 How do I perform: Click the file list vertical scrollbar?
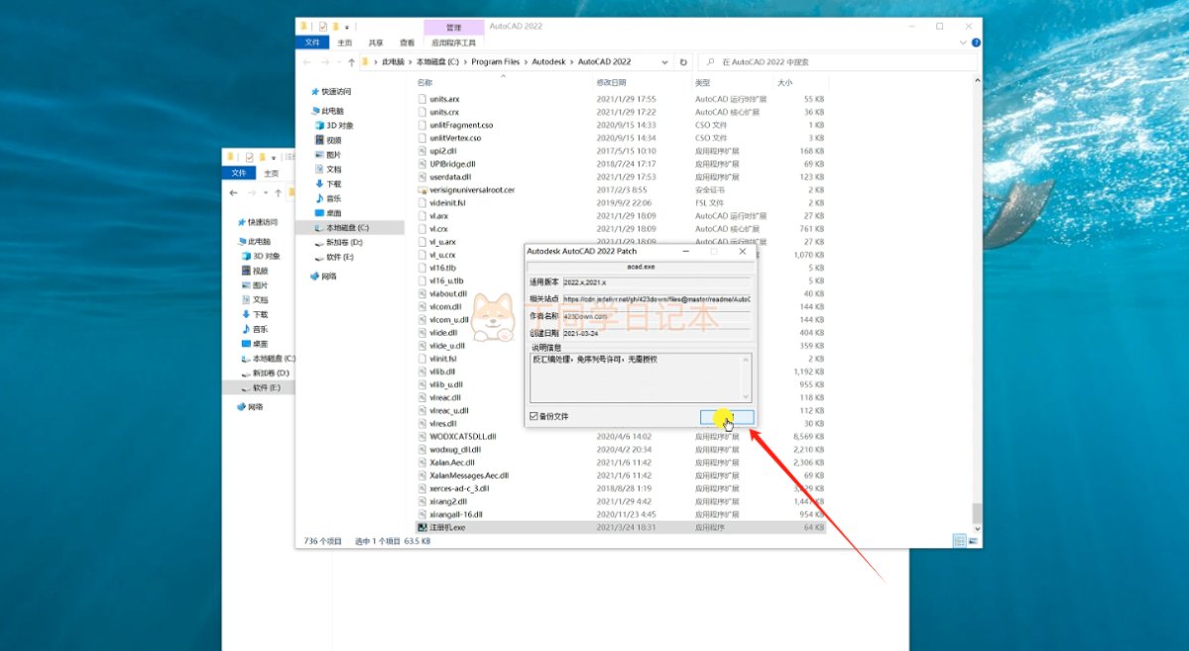(x=977, y=297)
